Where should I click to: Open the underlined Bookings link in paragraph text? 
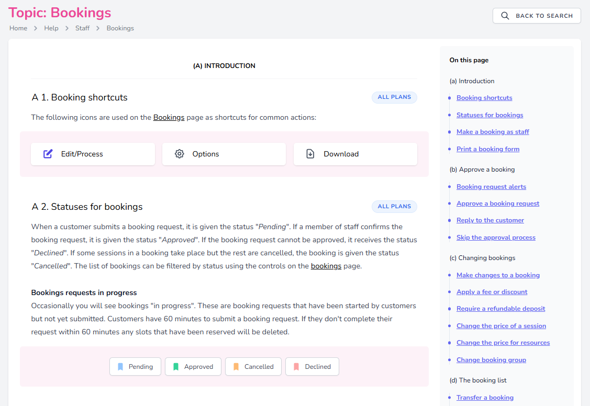(x=169, y=117)
